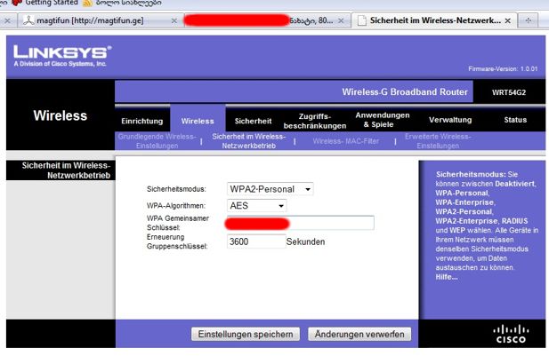
Task: Open the Zugriffsbeschränkungen tab
Action: pos(315,121)
